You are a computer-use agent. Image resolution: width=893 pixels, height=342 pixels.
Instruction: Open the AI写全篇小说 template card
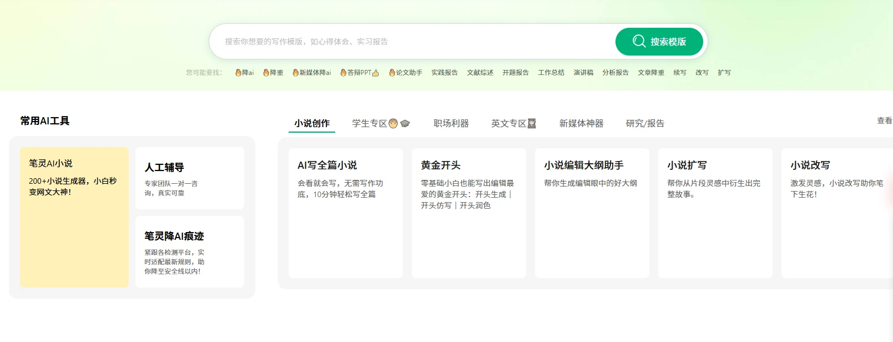[x=346, y=213]
